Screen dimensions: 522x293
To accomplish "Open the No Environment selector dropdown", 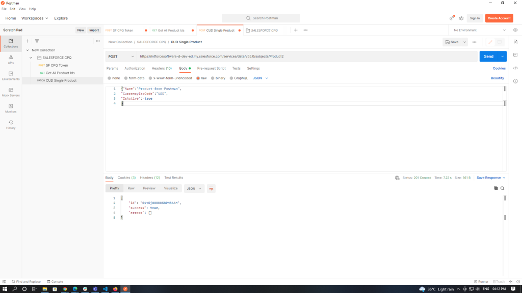I will click(480, 30).
